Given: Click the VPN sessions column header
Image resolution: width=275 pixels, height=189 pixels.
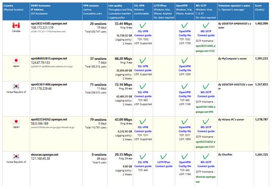Looking at the screenshot, I should 95,11.
